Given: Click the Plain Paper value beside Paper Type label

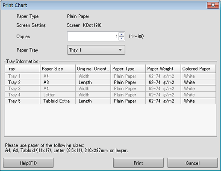Looking at the screenshot, I should pyautogui.click(x=78, y=16).
